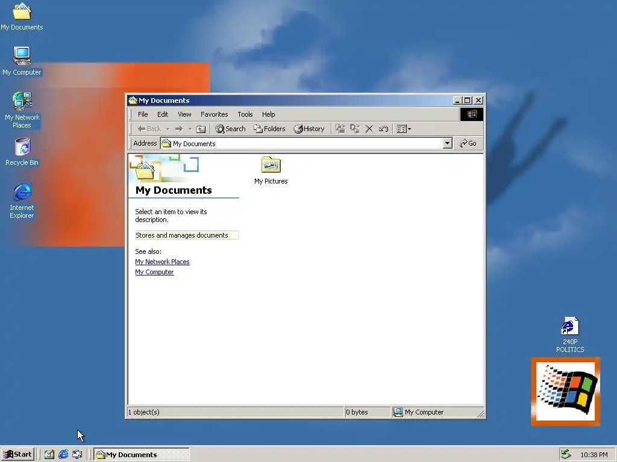Screen dimensions: 617x462
Task: Open the History pane
Action: click(x=309, y=129)
